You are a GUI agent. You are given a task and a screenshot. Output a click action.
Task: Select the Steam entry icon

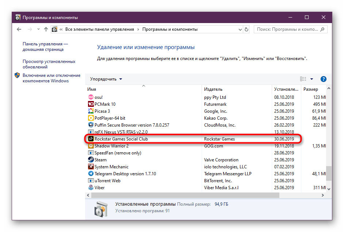[91, 160]
